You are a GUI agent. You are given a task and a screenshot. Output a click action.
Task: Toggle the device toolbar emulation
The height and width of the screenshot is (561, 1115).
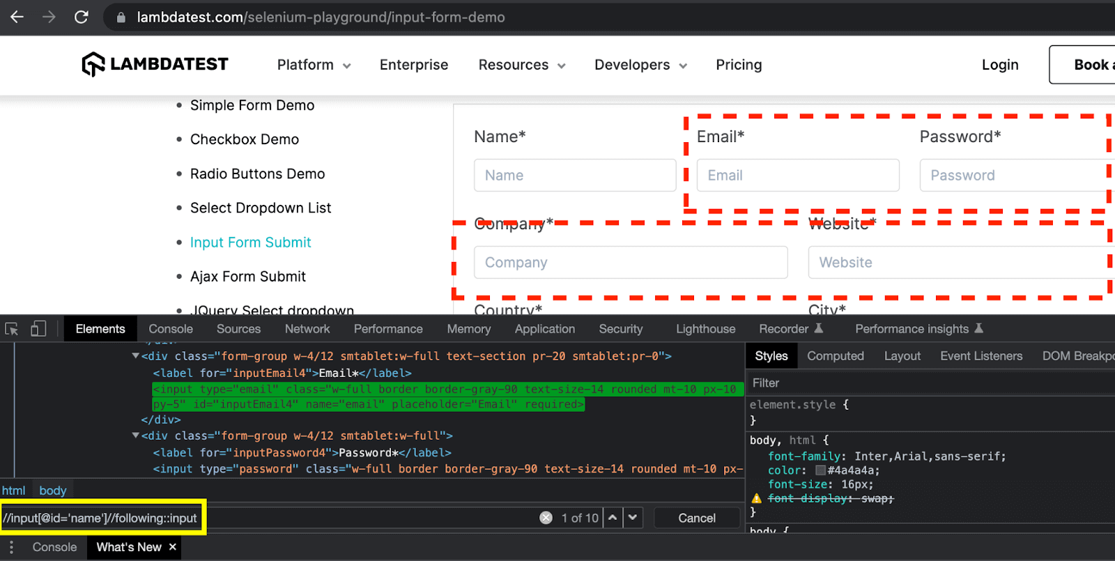click(38, 329)
